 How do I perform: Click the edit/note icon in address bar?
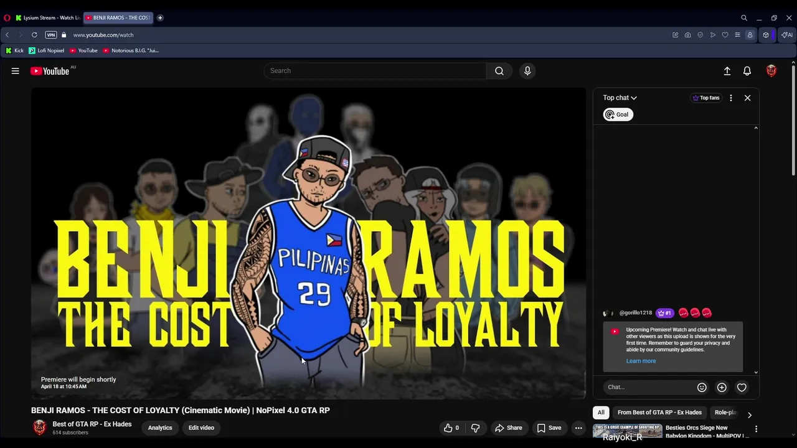coord(675,35)
